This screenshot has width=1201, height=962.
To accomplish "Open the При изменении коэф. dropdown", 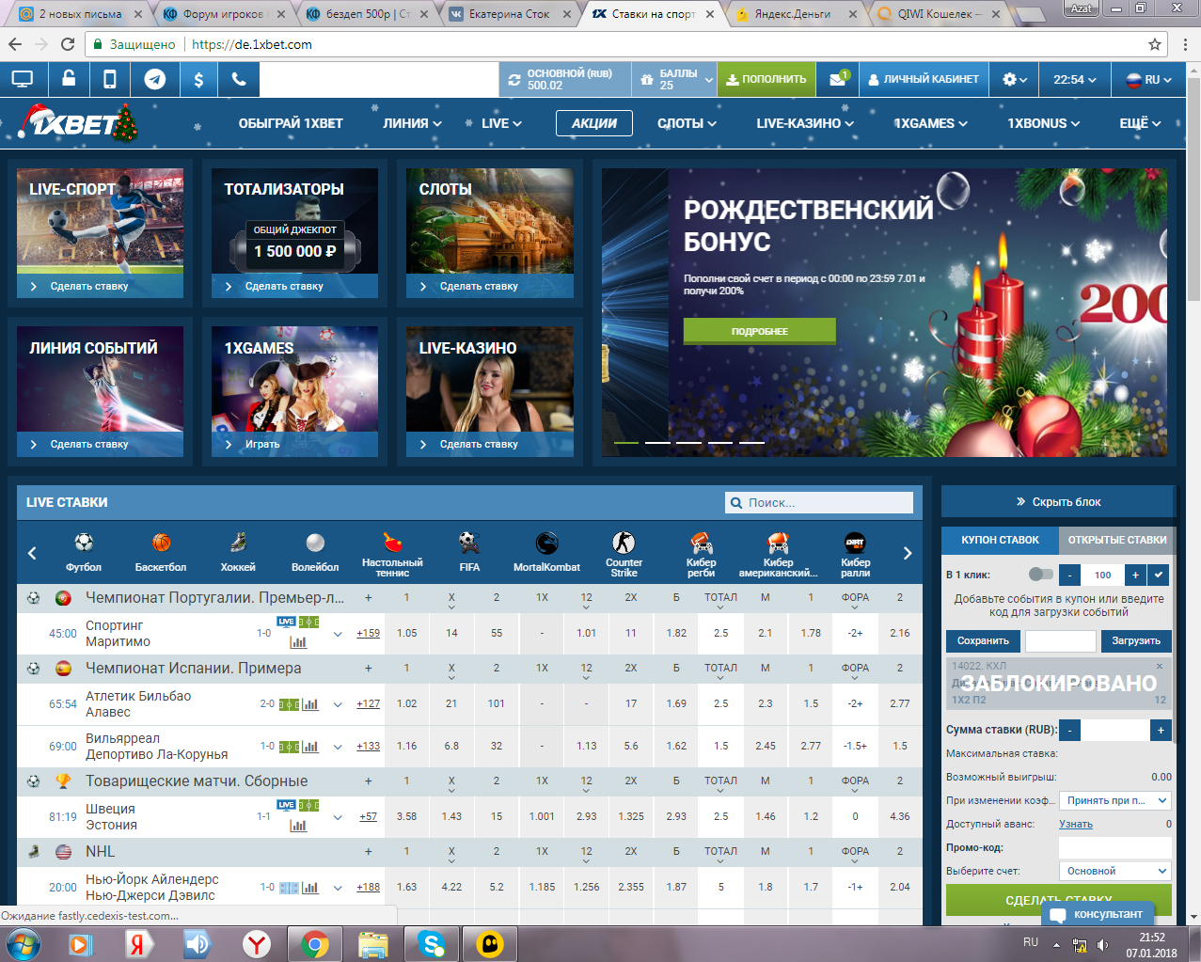I will 1114,800.
